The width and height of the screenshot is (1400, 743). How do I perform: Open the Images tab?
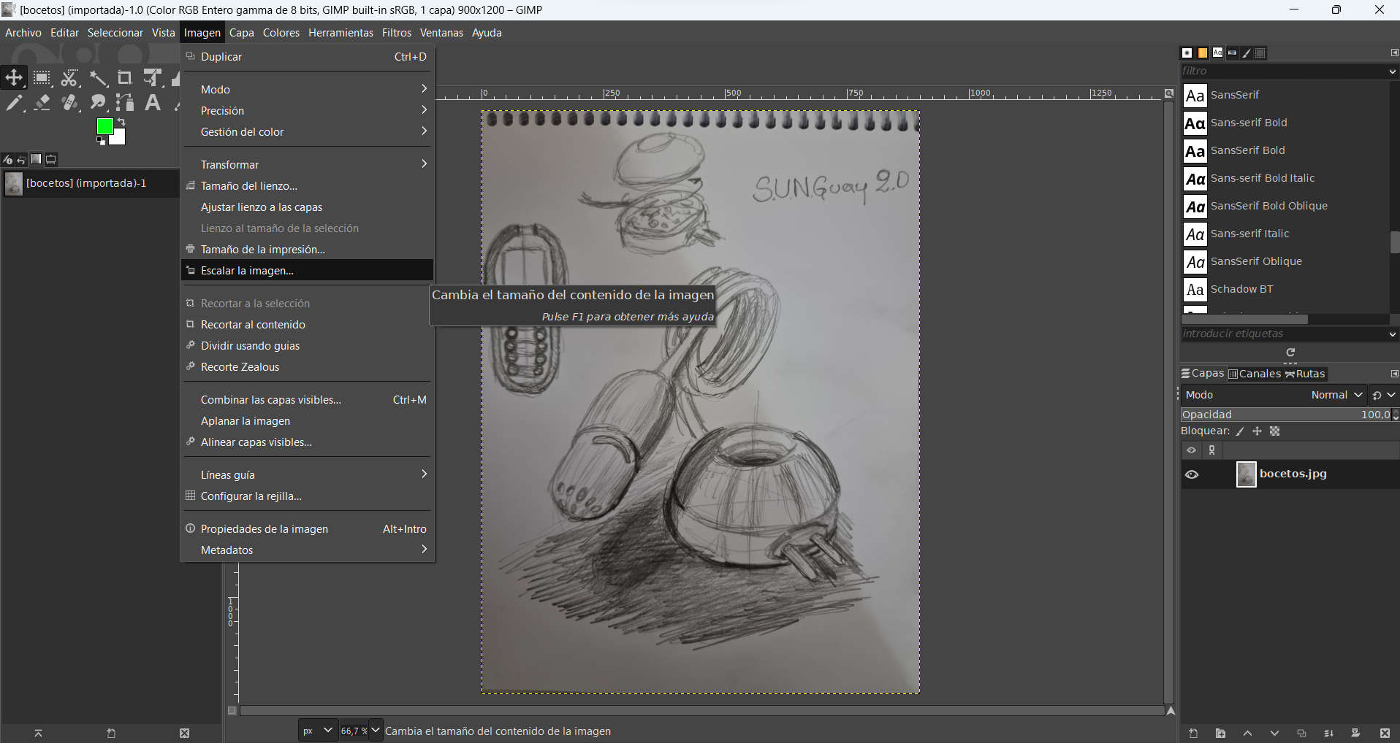coord(36,159)
